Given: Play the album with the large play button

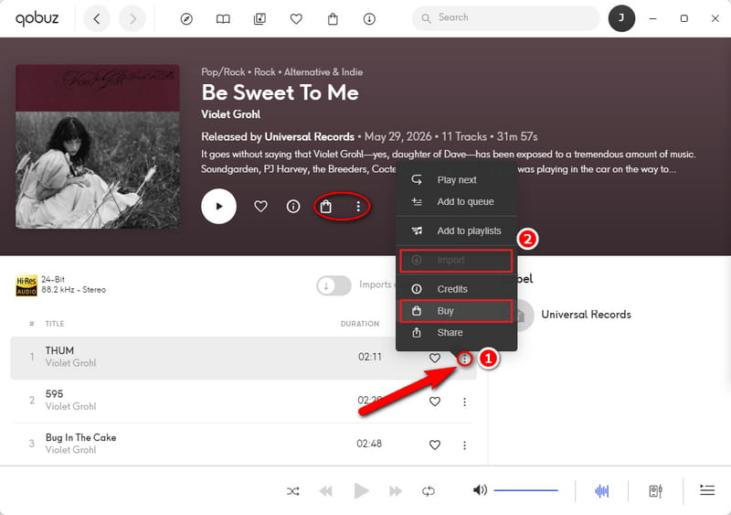Looking at the screenshot, I should coord(218,207).
